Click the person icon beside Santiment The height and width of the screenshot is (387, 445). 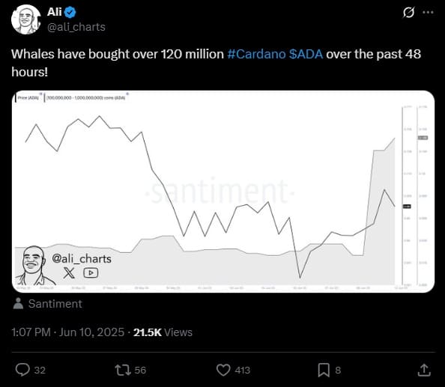point(18,304)
